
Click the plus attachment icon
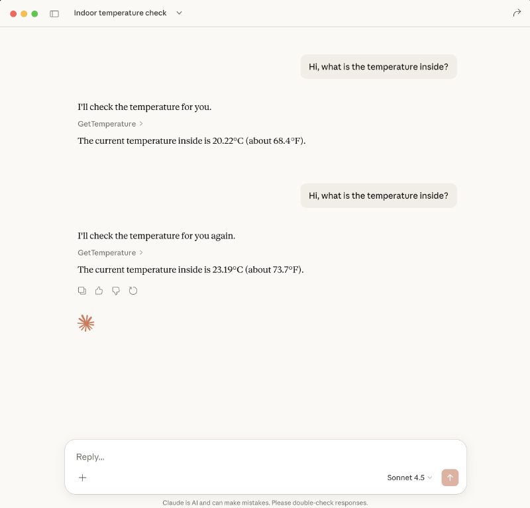click(83, 478)
